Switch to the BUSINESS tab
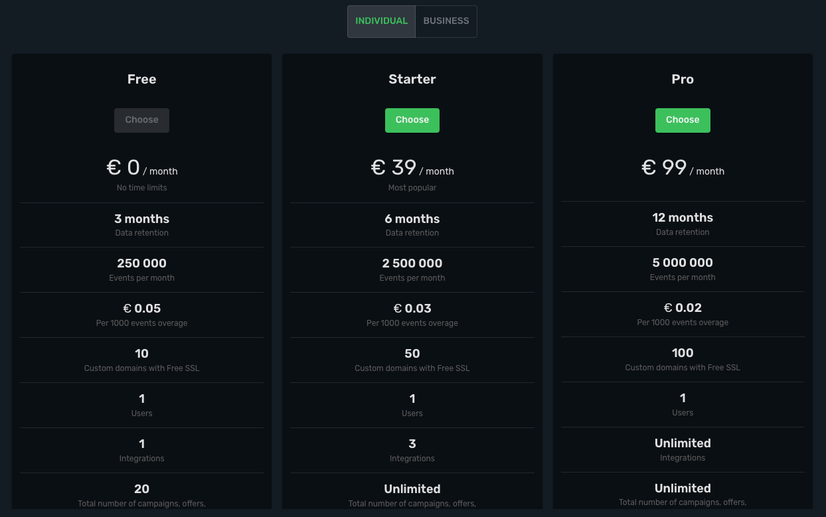 click(x=446, y=21)
